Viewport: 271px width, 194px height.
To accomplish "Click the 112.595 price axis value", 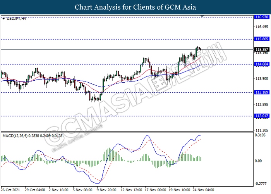I will coord(262,104).
